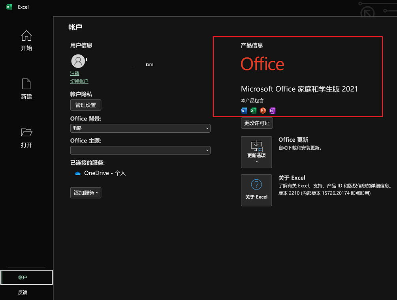Viewport: 397px width, 300px height.
Task: Open the 反馈 sidebar item
Action: tap(23, 292)
